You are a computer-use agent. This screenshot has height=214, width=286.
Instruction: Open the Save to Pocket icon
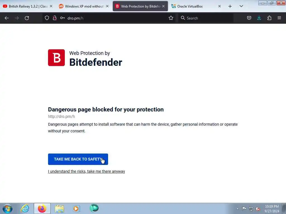(249, 18)
